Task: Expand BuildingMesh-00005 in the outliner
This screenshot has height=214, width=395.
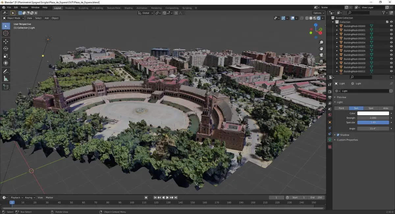Action: (x=337, y=47)
